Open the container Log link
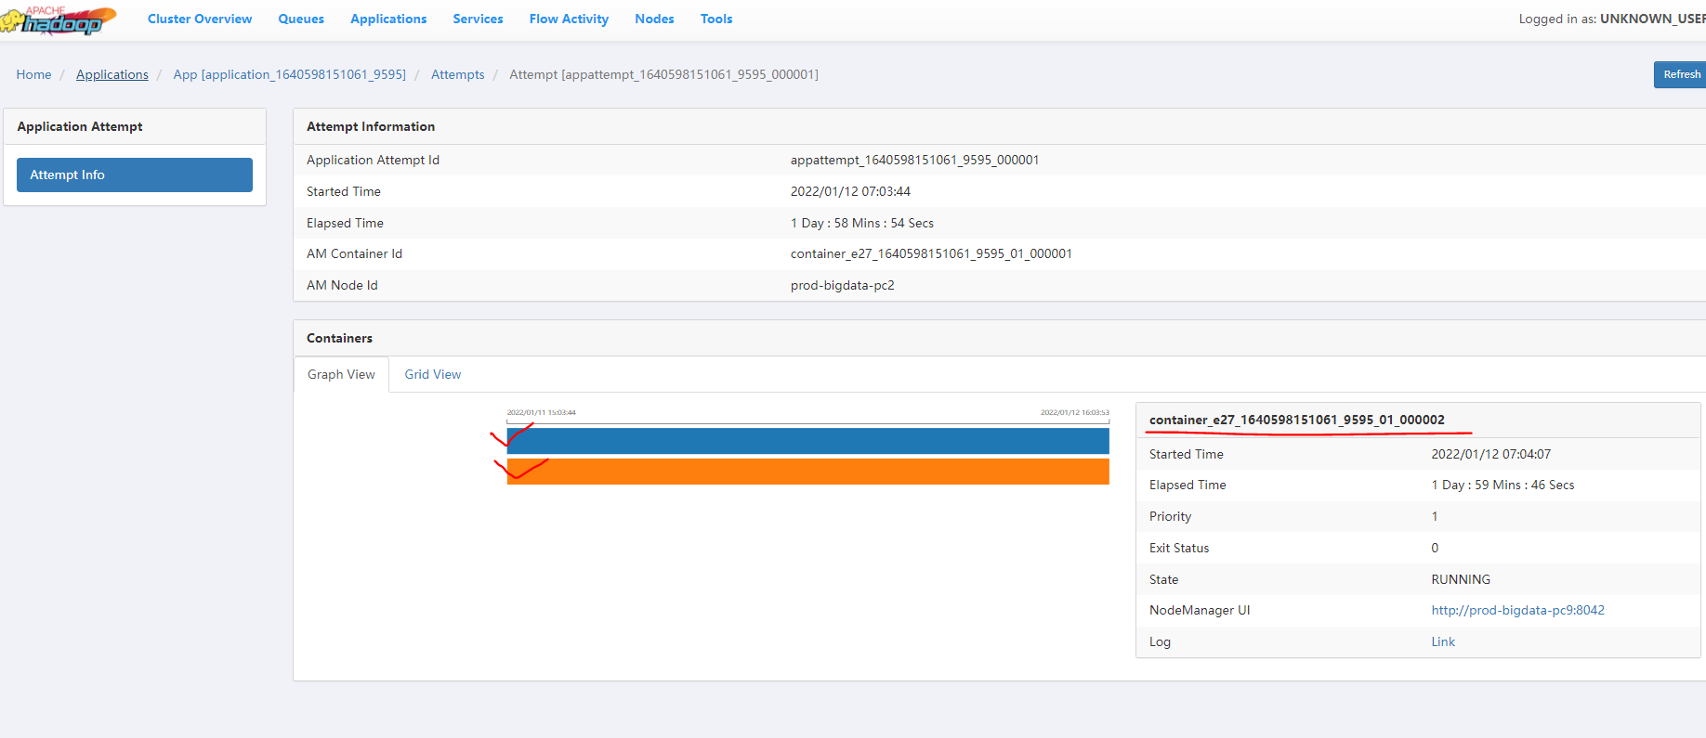Screen dimensions: 1706x738 [x=1443, y=641]
